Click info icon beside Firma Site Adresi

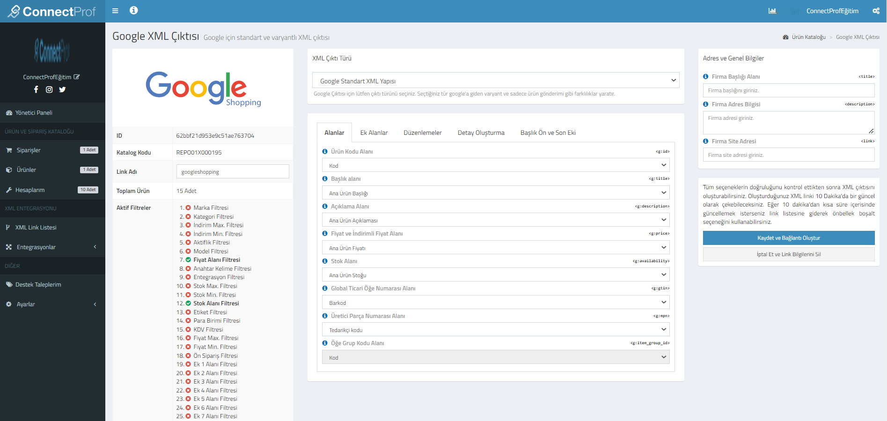[706, 141]
